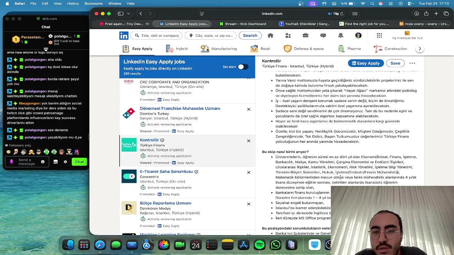Open more options for Kontrolör job details
This screenshot has height=255, width=454.
pyautogui.click(x=412, y=63)
